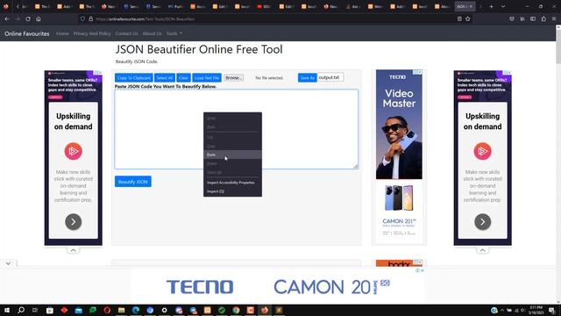Image resolution: width=561 pixels, height=316 pixels.
Task: Open the About Us link
Action: click(152, 33)
